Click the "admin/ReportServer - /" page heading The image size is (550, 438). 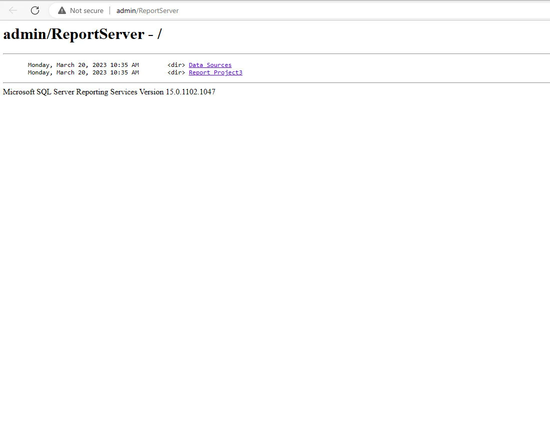[82, 34]
